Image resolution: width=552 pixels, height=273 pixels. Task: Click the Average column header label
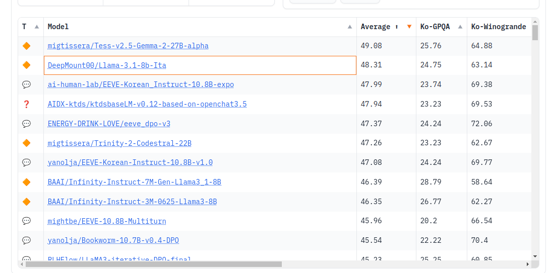375,27
